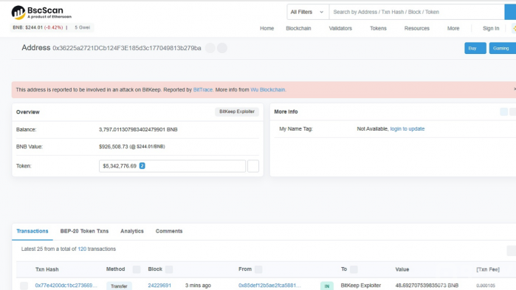Switch to BEP-20 Token Txns tab
The width and height of the screenshot is (516, 290).
click(x=84, y=231)
